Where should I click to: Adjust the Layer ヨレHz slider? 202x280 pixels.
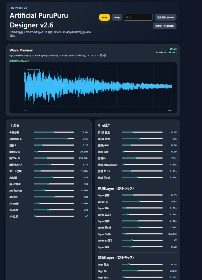(142, 234)
